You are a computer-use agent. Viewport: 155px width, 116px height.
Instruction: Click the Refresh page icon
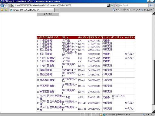[x=112, y=5]
